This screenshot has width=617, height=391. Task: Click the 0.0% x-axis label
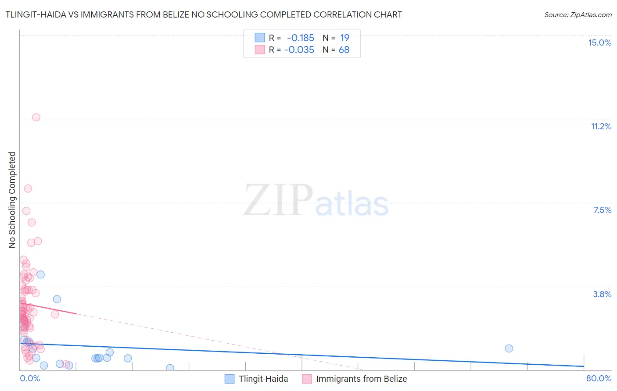pos(30,378)
